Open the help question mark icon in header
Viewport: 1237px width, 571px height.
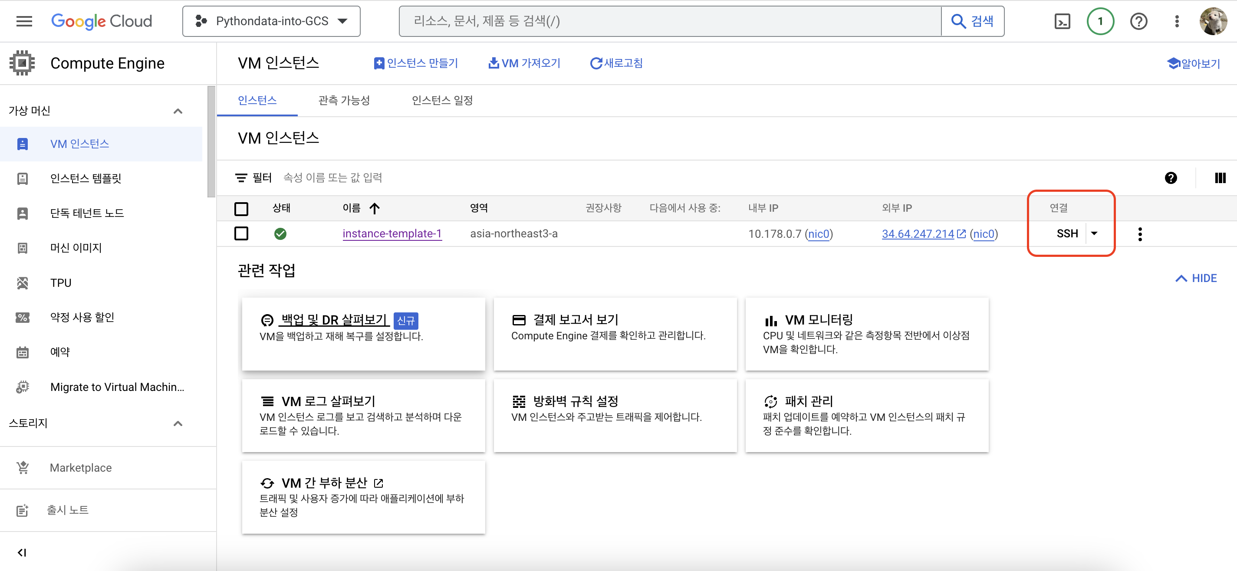tap(1138, 21)
